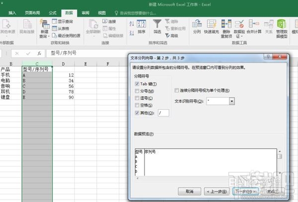298x202 pixels.
Task: Enable 连续分隔符号视为单个处理 checkbox
Action: tap(177, 90)
